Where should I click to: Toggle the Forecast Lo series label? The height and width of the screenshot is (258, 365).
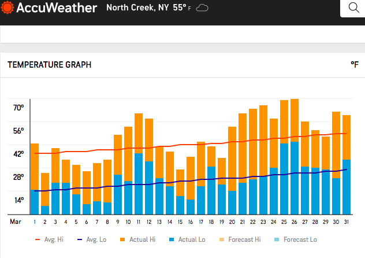click(300, 239)
